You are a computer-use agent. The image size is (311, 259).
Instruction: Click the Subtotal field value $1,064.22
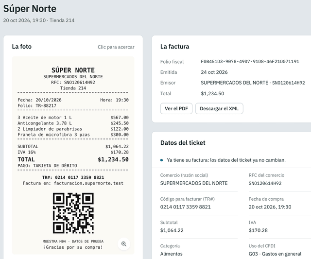(172, 230)
